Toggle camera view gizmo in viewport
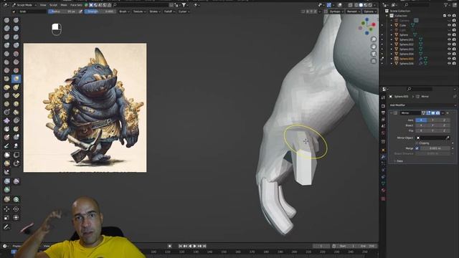Viewport: 459px width, 258px height. coord(374,54)
